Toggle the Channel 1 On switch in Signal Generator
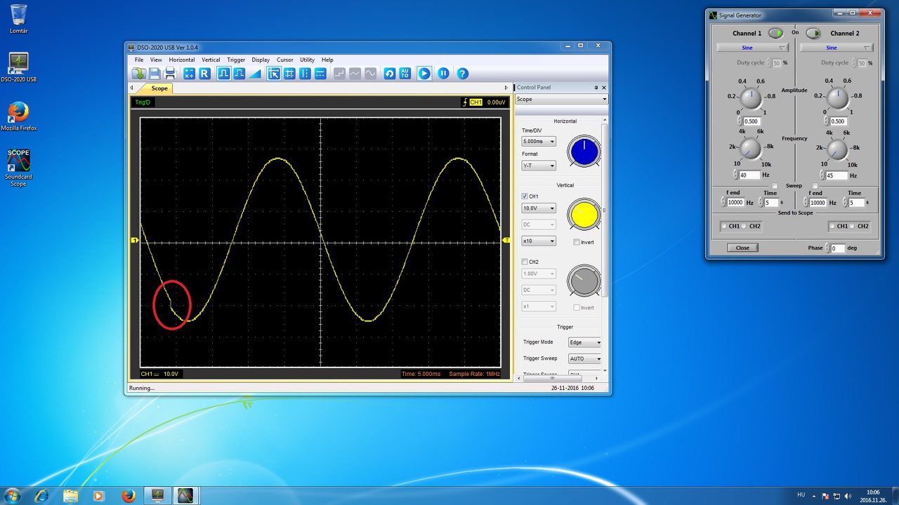The height and width of the screenshot is (505, 899). tap(775, 33)
